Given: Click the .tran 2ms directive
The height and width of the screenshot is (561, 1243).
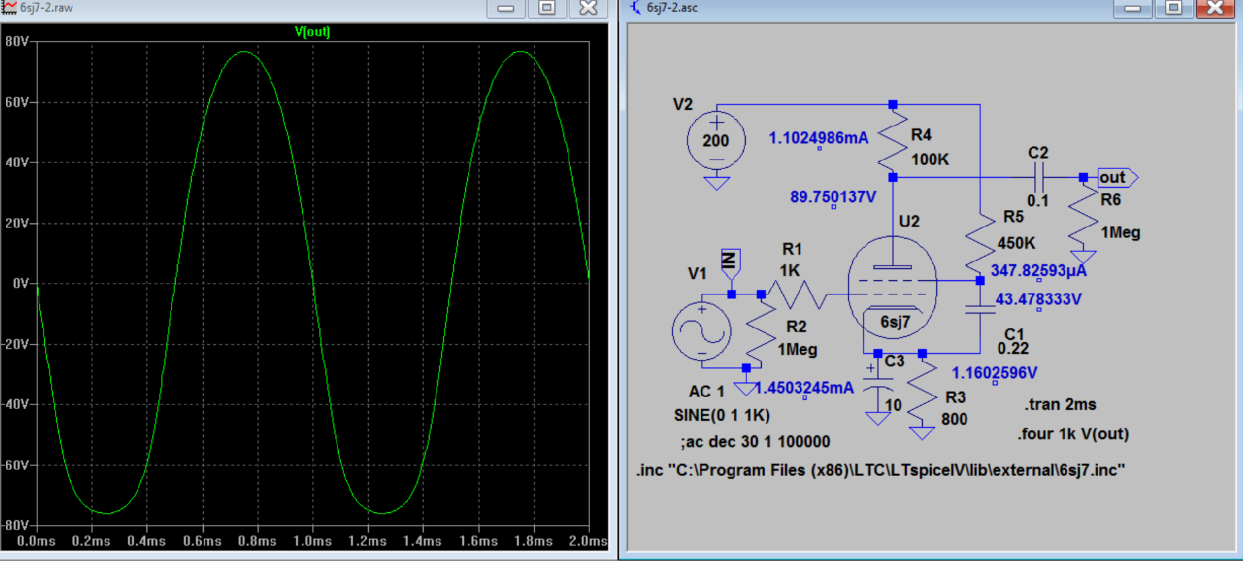Looking at the screenshot, I should (1061, 405).
